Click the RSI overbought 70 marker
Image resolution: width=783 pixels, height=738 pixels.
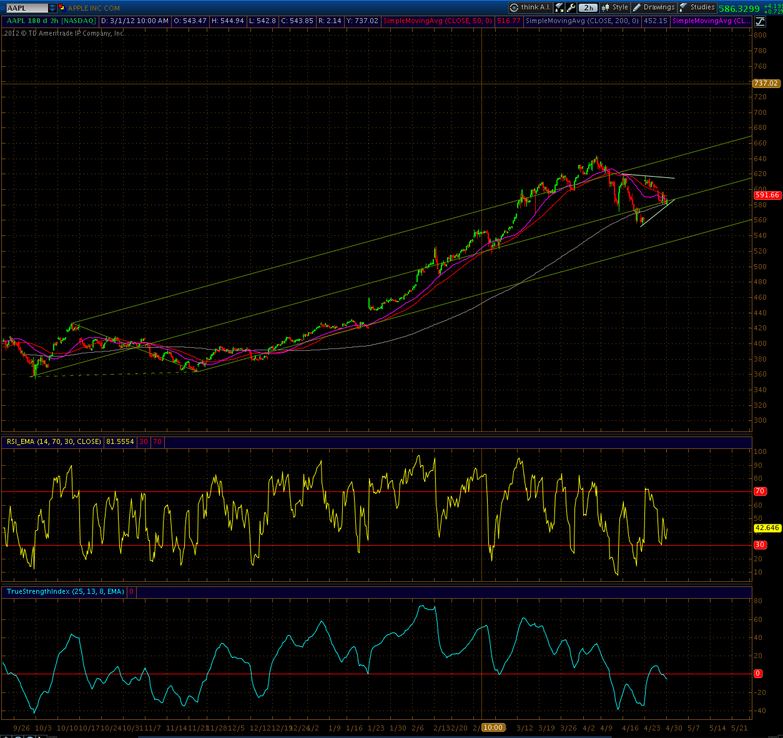(x=760, y=491)
